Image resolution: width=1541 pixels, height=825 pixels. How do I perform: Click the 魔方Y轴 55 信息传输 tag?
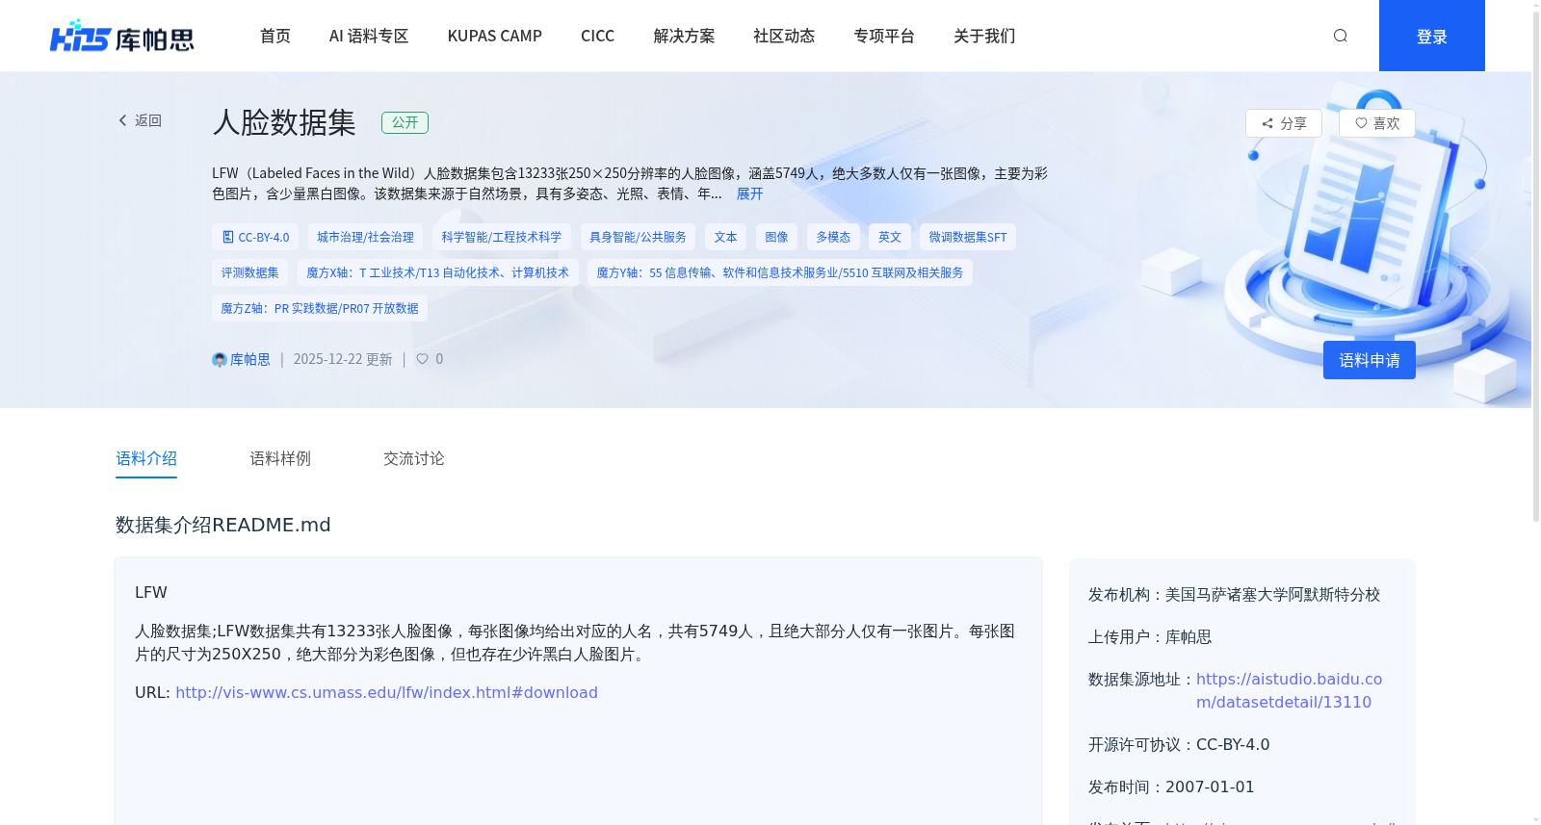tap(780, 272)
